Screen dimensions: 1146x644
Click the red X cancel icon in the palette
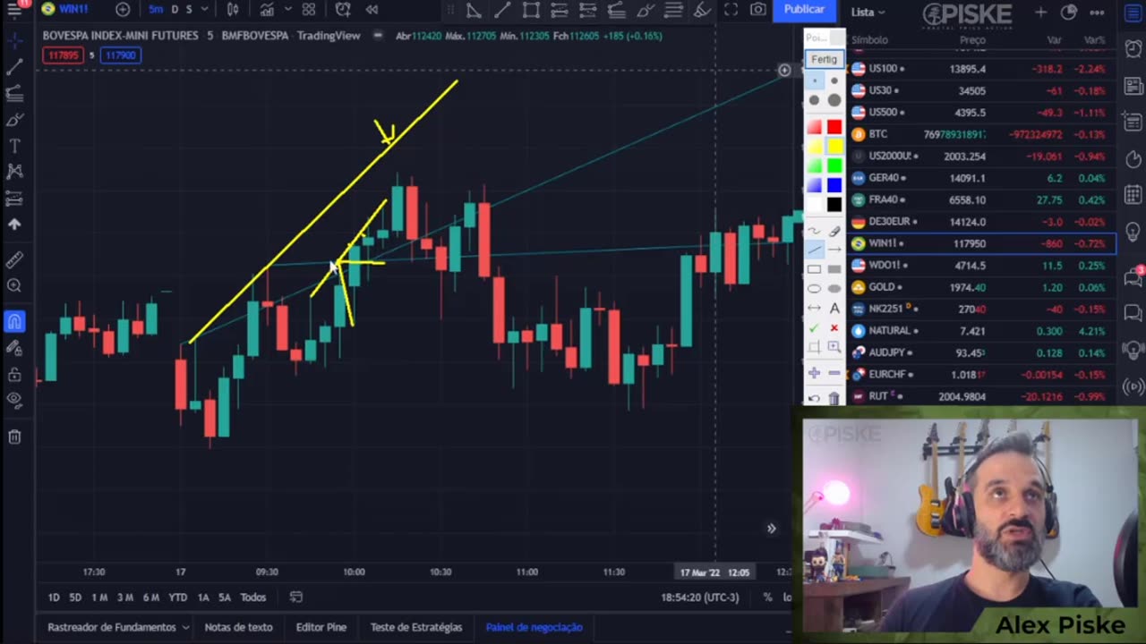(x=834, y=328)
